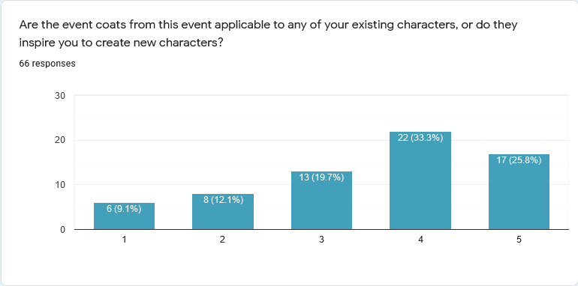Click the '66 responses' text

(x=47, y=64)
